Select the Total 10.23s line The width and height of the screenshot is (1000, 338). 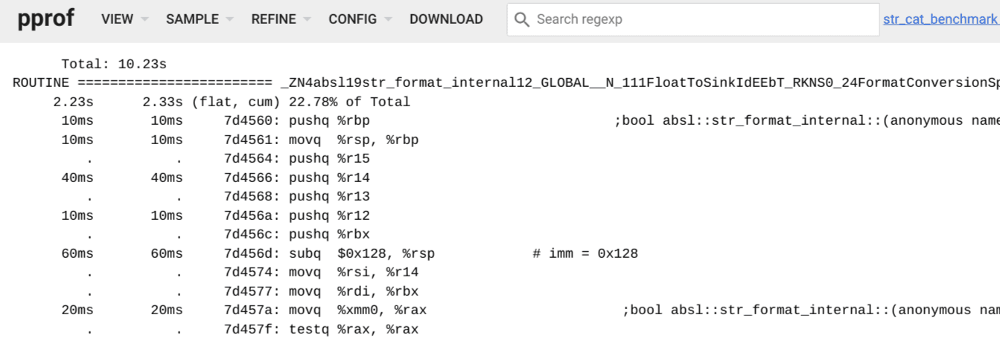click(x=114, y=64)
